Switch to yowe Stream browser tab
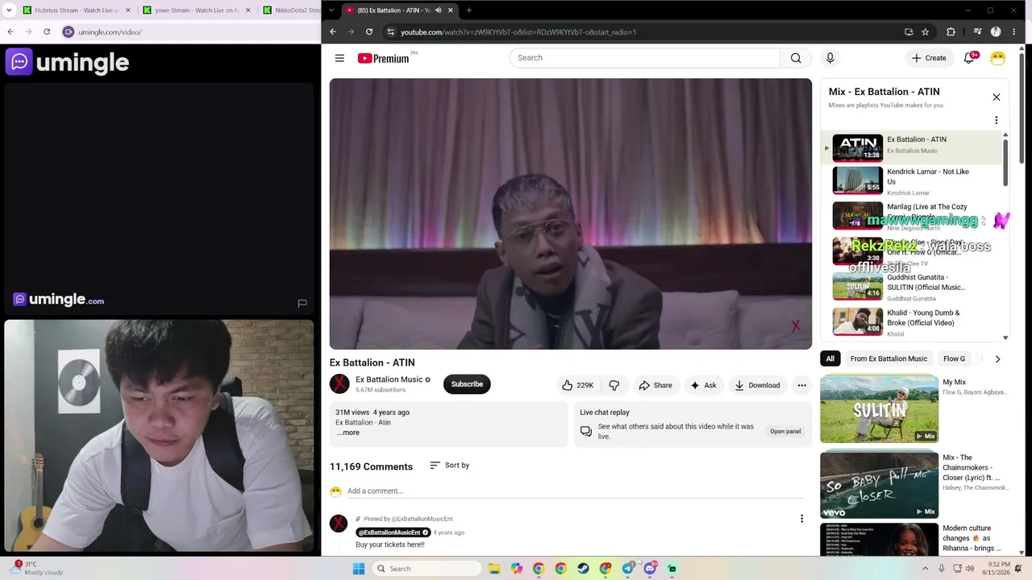Screen dimensions: 1032x580 (x=194, y=10)
